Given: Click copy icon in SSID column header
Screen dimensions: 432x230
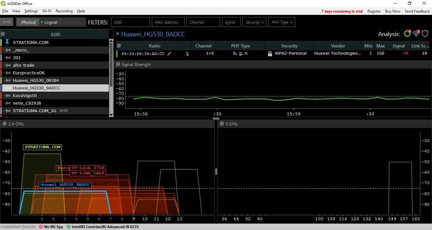Looking at the screenshot, I should click(3, 34).
